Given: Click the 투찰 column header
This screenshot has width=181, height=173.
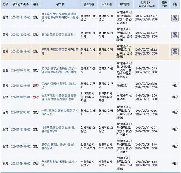Looking at the screenshot, I should tap(175, 5).
